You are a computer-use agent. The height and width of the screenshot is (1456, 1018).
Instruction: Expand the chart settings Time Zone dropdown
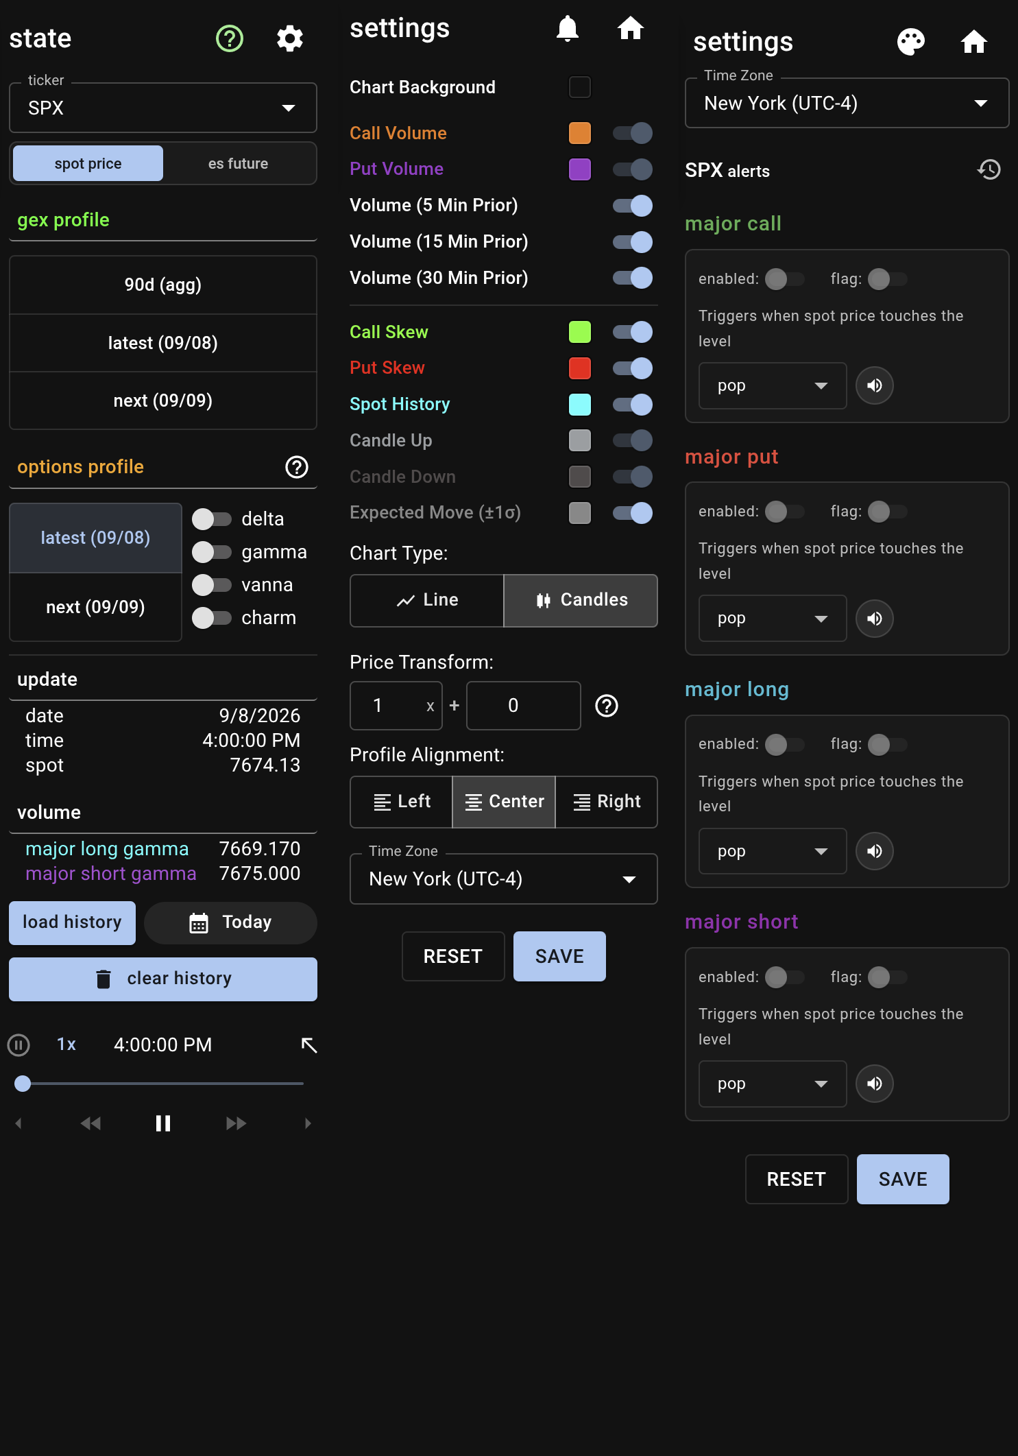pyautogui.click(x=504, y=879)
